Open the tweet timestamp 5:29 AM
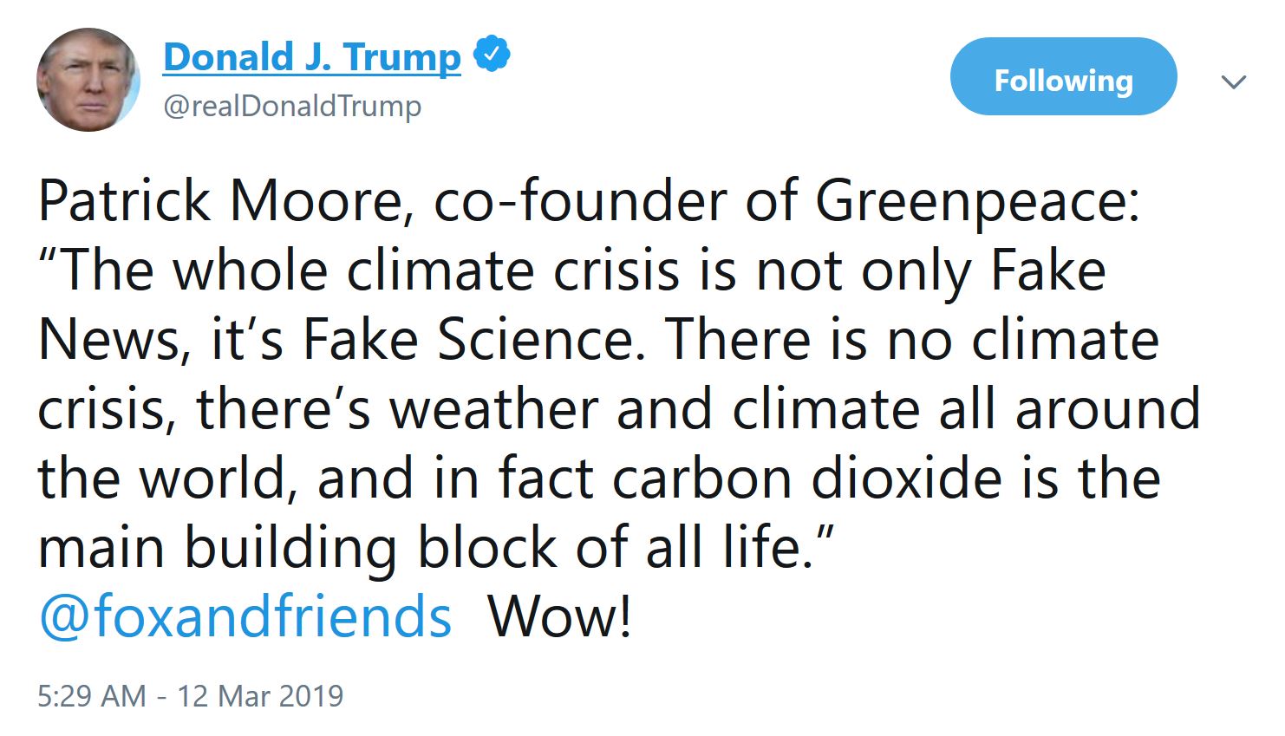The height and width of the screenshot is (736, 1285). [92, 696]
